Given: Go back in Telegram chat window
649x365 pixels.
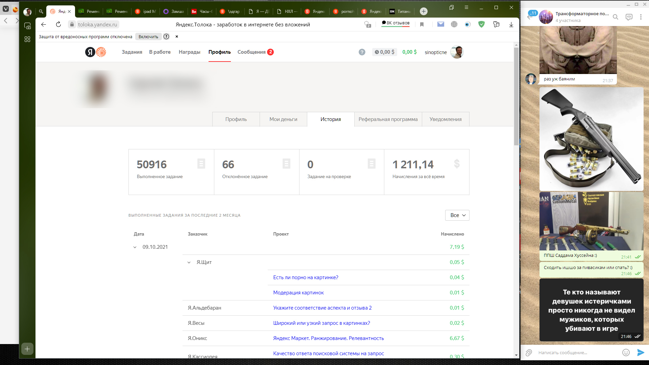Looking at the screenshot, I should pos(529,17).
